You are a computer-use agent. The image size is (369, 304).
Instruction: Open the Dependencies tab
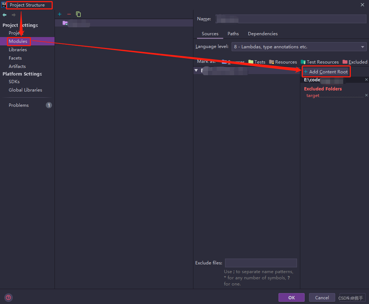(x=262, y=34)
